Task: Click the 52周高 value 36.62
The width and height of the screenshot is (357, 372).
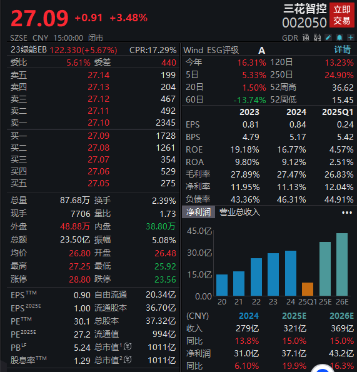Action: 343,88
